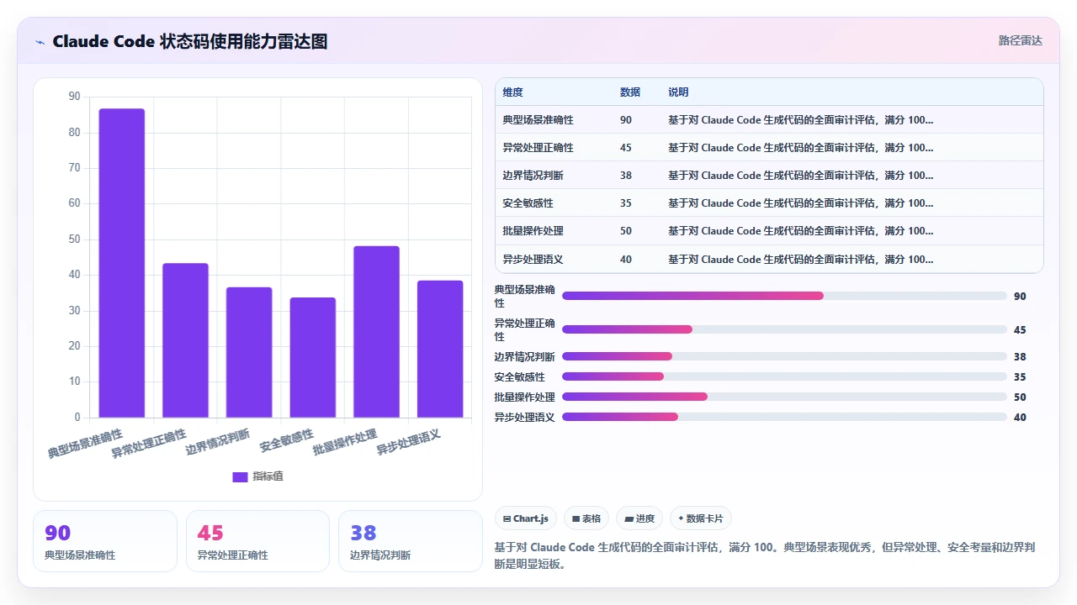Click the 异步处理语义 x-axis label
The image size is (1077, 605).
click(408, 440)
